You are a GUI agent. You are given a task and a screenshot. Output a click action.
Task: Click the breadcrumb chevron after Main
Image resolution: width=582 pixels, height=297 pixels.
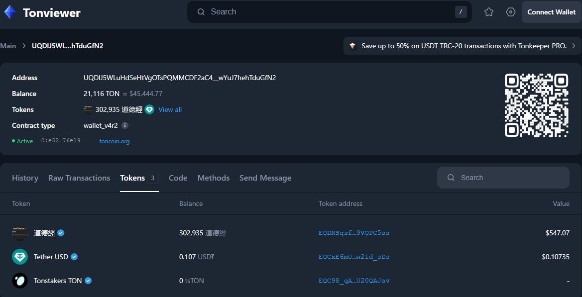(24, 46)
